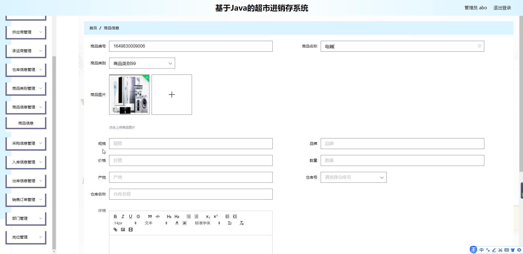Insert a code block in detail editor

[158, 216]
